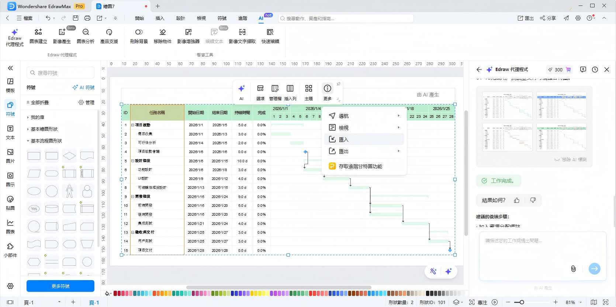Click 全部折疊 to collapse all libraries
This screenshot has width=616, height=307.
(38, 103)
